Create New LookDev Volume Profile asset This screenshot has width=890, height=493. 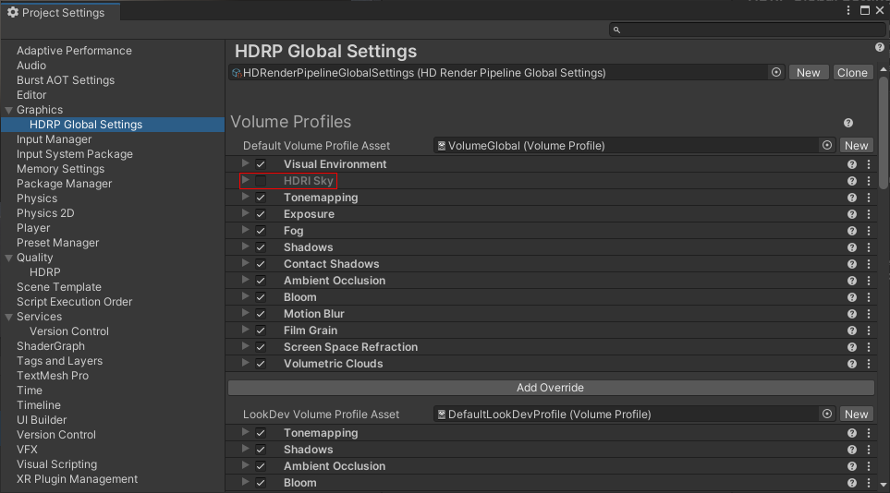(x=856, y=415)
